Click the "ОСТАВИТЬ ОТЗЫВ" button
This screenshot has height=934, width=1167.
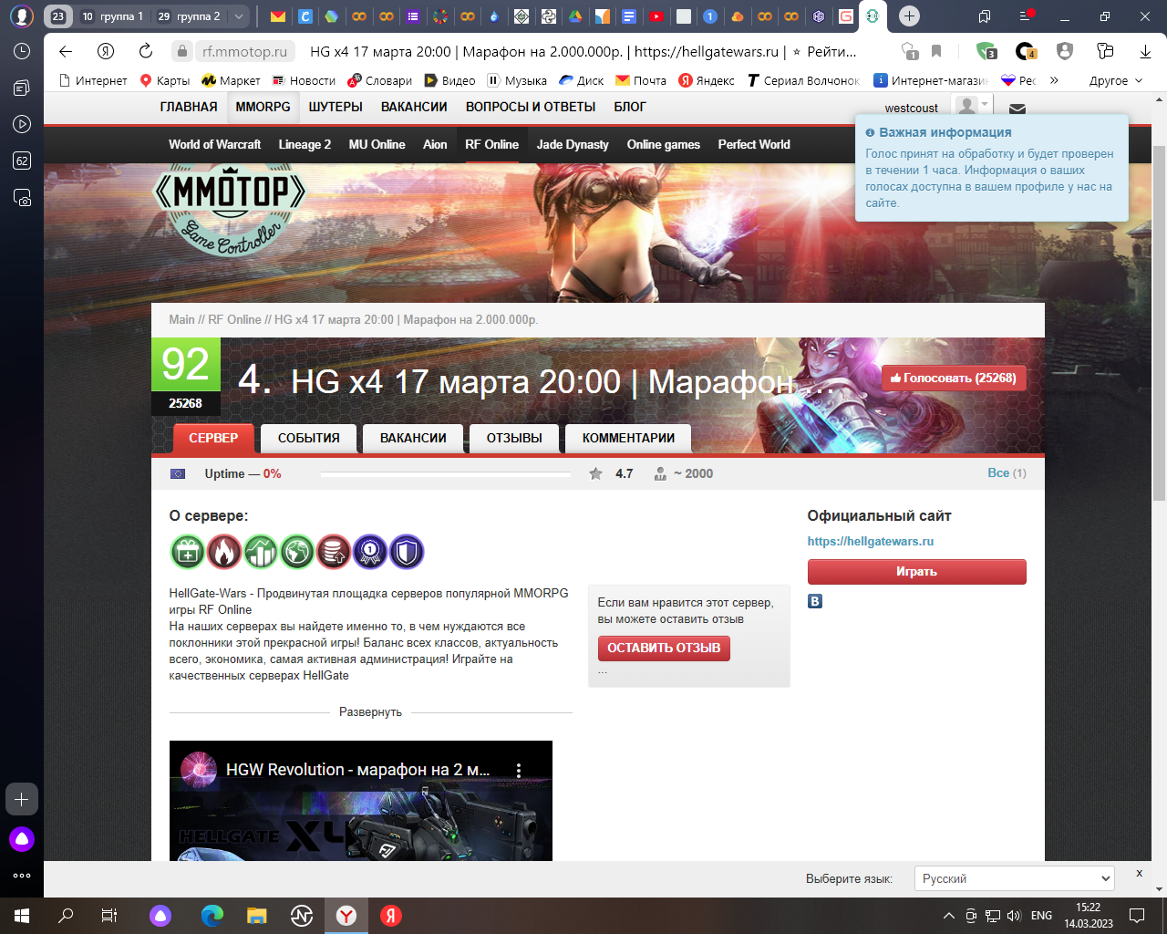coord(664,649)
